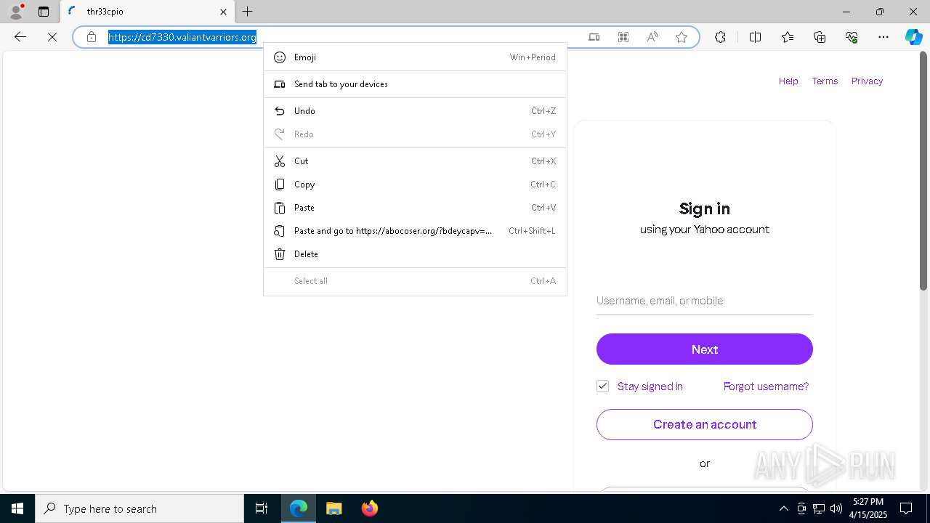This screenshot has height=523, width=930.
Task: Open the Help link
Action: pyautogui.click(x=788, y=81)
